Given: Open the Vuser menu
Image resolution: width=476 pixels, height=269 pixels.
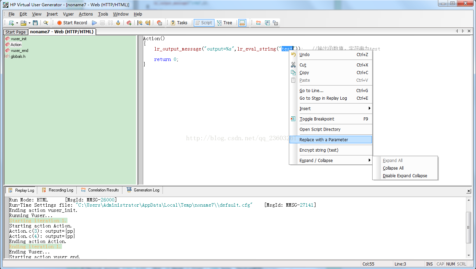Looking at the screenshot, I should click(x=68, y=14).
